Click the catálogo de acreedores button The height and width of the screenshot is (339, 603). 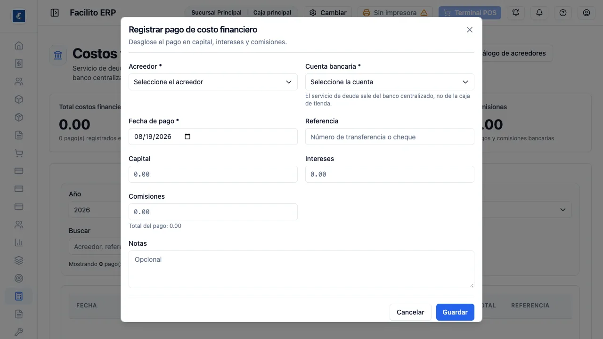click(517, 53)
